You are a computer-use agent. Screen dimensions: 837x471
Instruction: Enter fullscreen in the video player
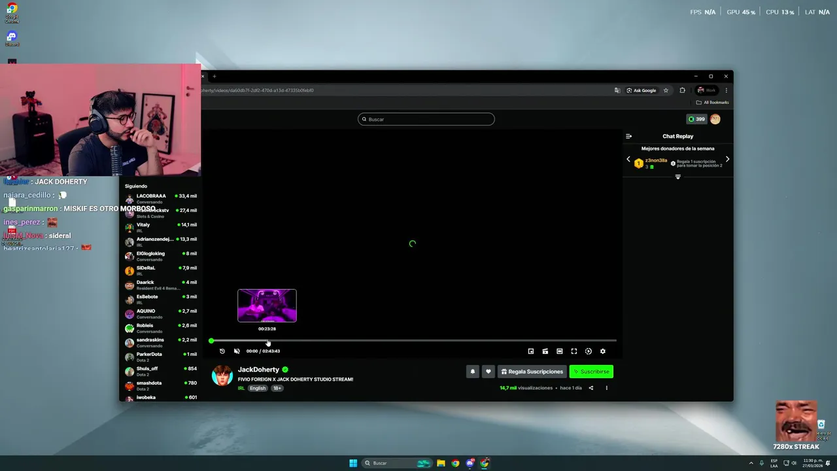coord(574,351)
